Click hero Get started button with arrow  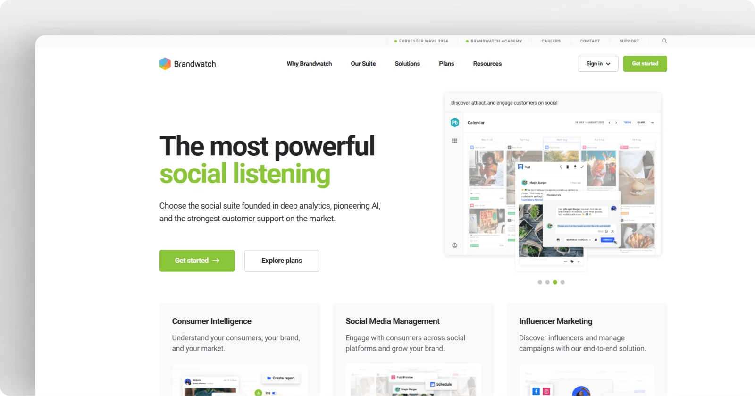[x=197, y=261]
